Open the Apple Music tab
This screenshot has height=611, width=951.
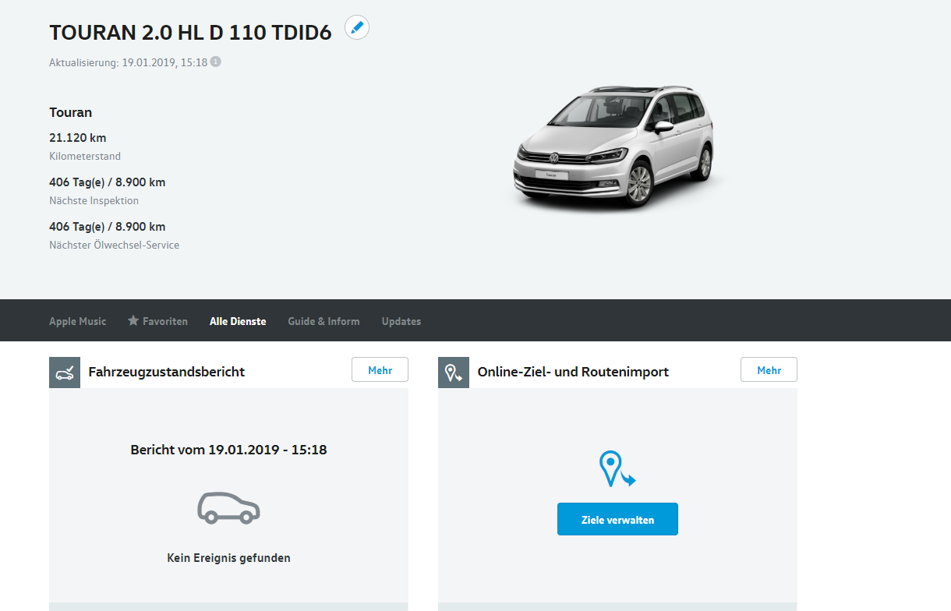pyautogui.click(x=78, y=321)
